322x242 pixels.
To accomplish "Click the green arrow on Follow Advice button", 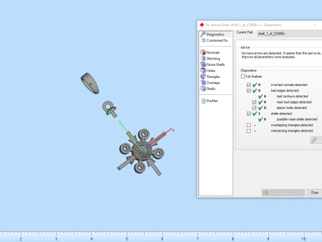I will point(266,192).
